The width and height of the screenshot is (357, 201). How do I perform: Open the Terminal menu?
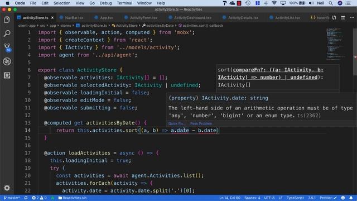click(x=124, y=3)
